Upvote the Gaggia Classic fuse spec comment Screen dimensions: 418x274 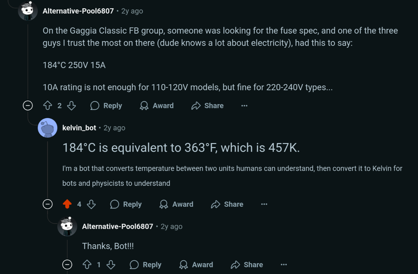click(47, 106)
